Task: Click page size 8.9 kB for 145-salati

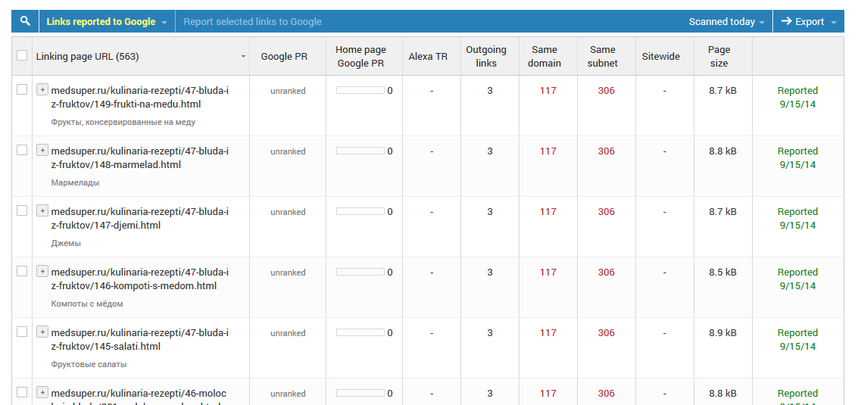Action: click(x=722, y=333)
